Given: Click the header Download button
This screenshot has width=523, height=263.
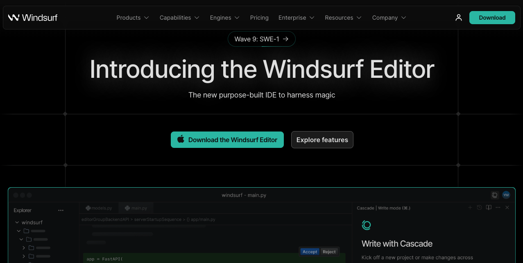Looking at the screenshot, I should tap(492, 18).
